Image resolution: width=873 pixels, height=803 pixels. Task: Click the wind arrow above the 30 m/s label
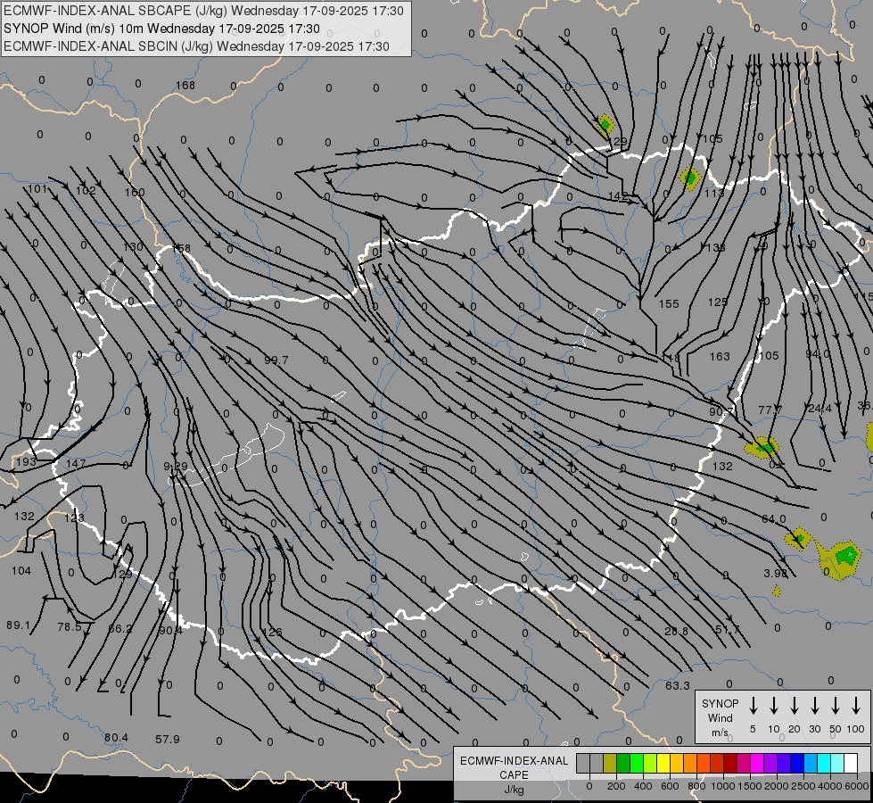[x=814, y=706]
